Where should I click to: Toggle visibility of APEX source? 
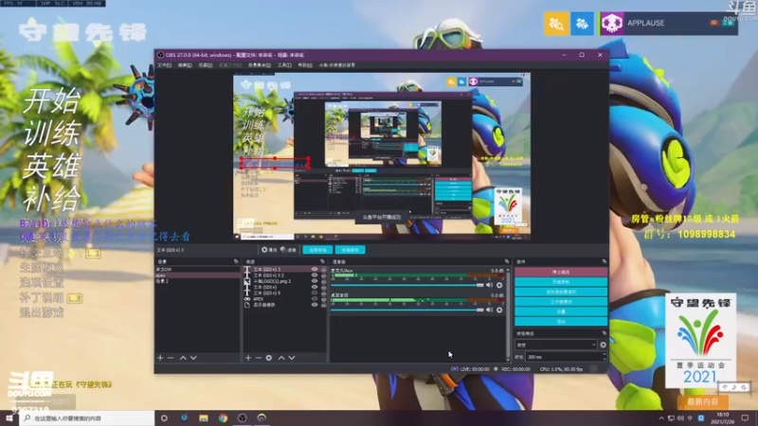point(315,299)
